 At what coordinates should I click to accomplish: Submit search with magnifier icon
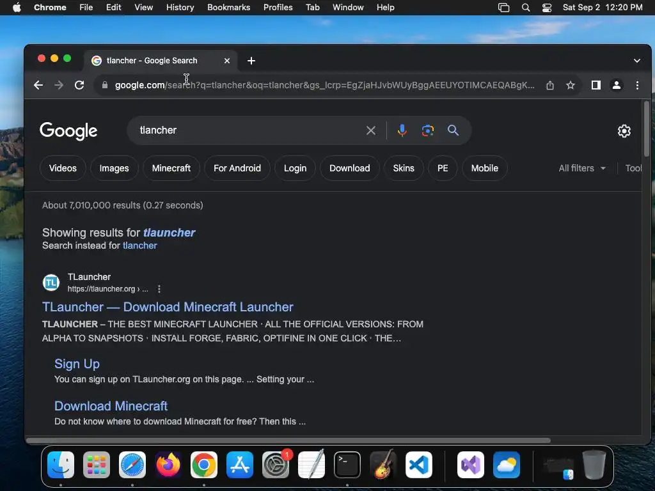click(454, 130)
